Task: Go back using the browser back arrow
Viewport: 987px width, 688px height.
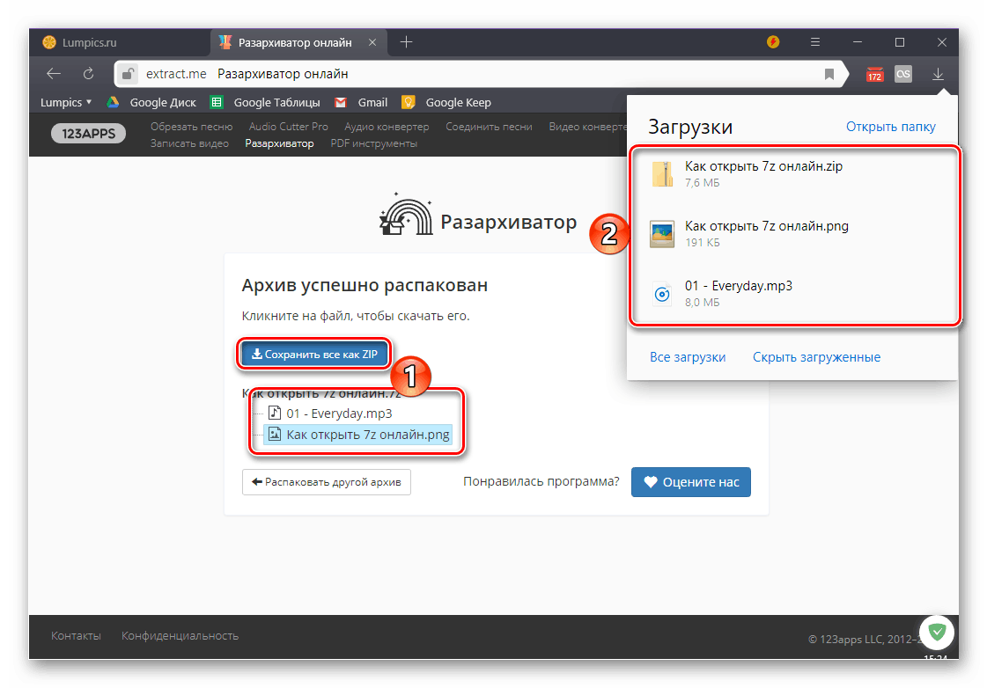Action: [x=54, y=74]
